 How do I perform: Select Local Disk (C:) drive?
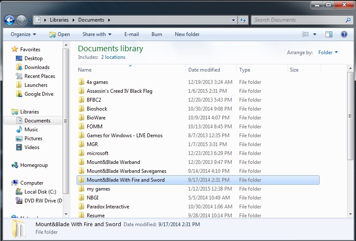click(36, 192)
